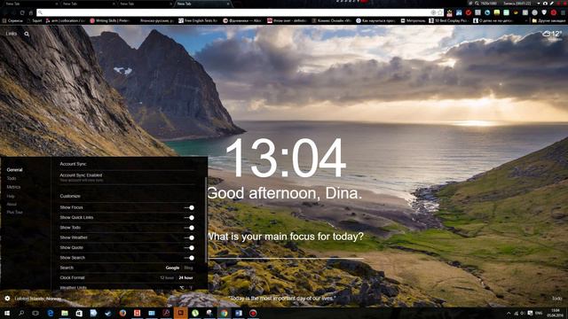Toggle the Show Search switch
Screen dimensions: 568x319
click(x=189, y=258)
